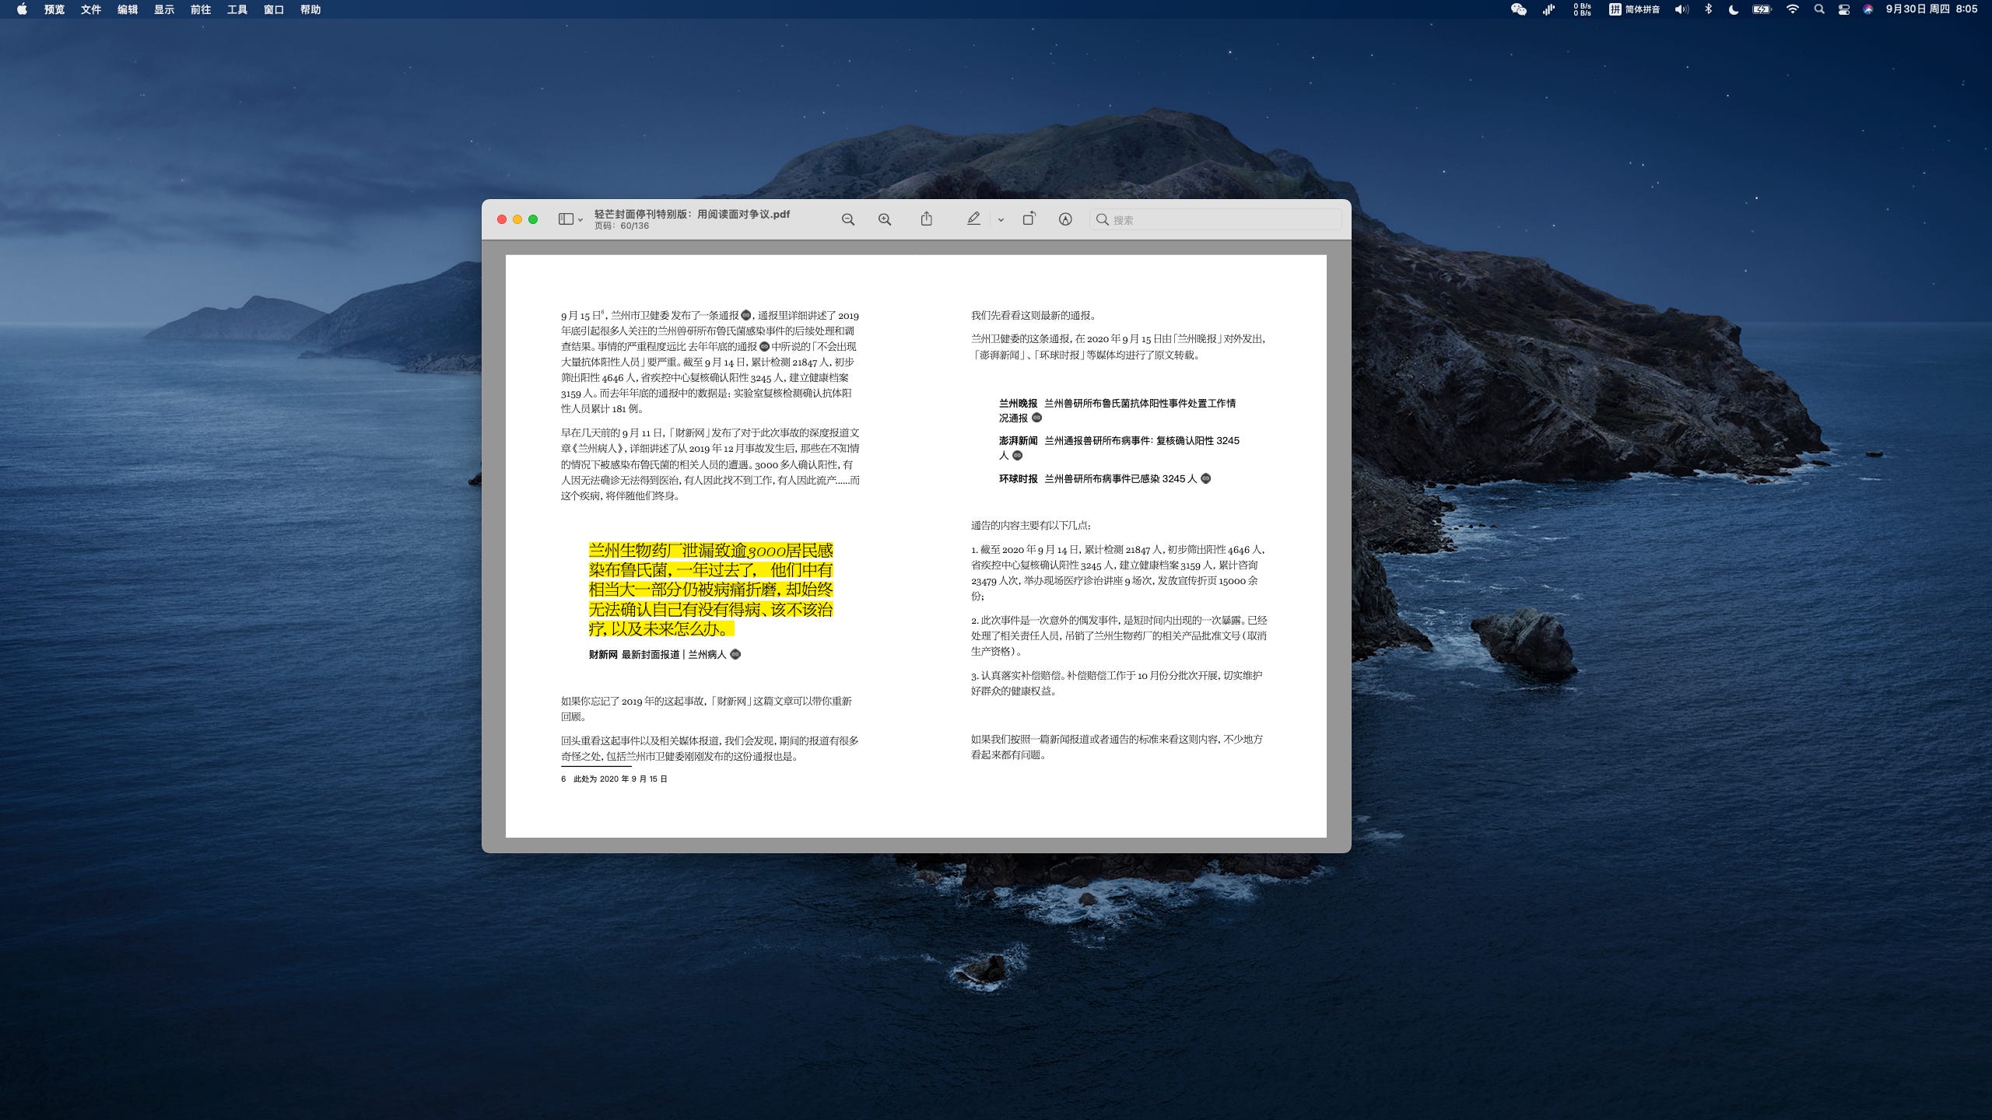Expand the highlight color dropdown arrow
1992x1120 pixels.
tap(1001, 220)
